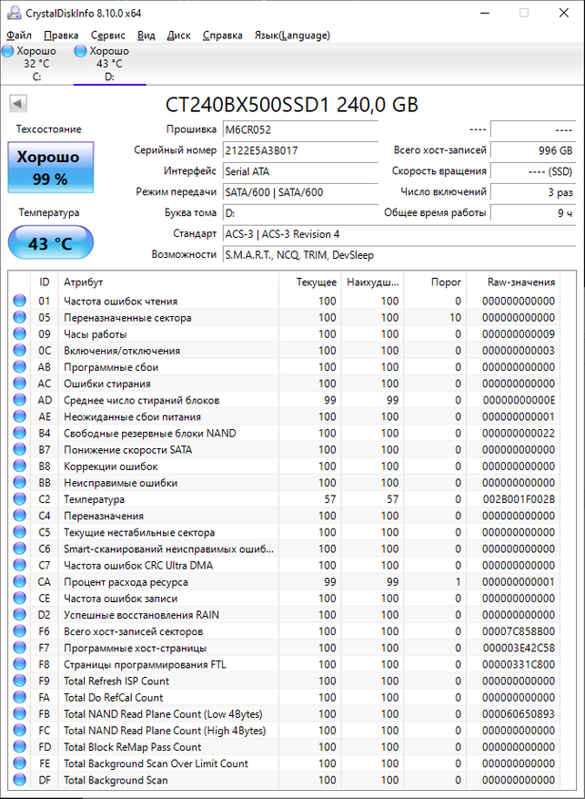Viewport: 585px width, 799px height.
Task: Select the Процент расхода ресурса row text
Action: click(126, 582)
